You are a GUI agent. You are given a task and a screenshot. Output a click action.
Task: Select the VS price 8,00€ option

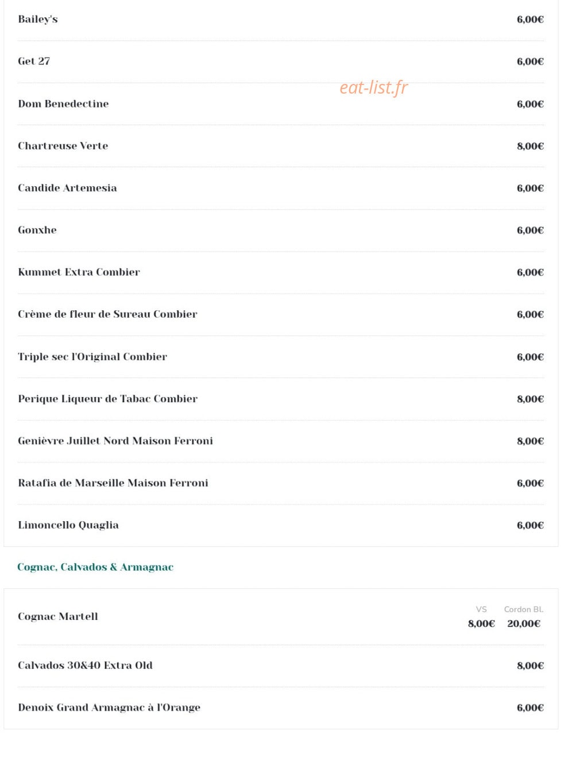pos(481,617)
